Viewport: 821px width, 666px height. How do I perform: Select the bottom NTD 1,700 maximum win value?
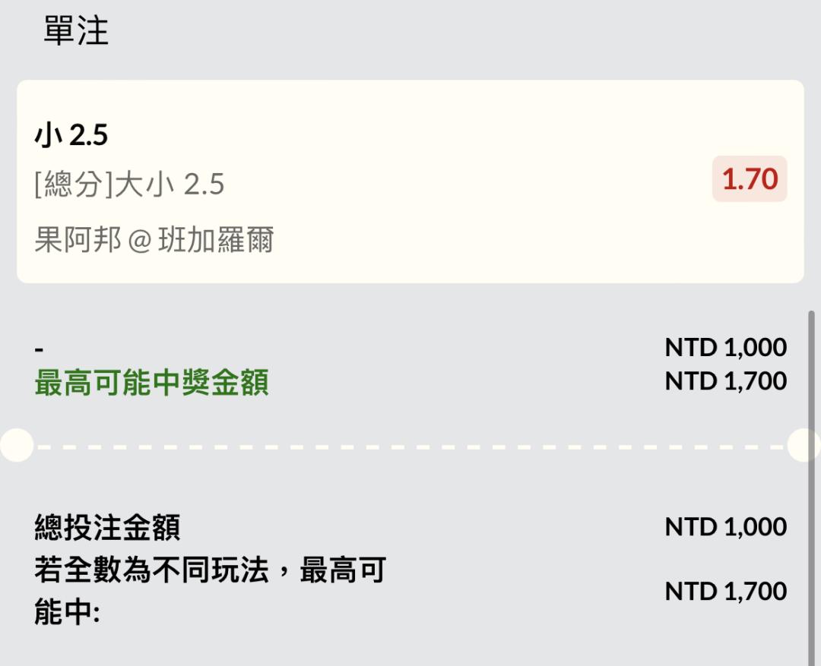pyautogui.click(x=726, y=591)
